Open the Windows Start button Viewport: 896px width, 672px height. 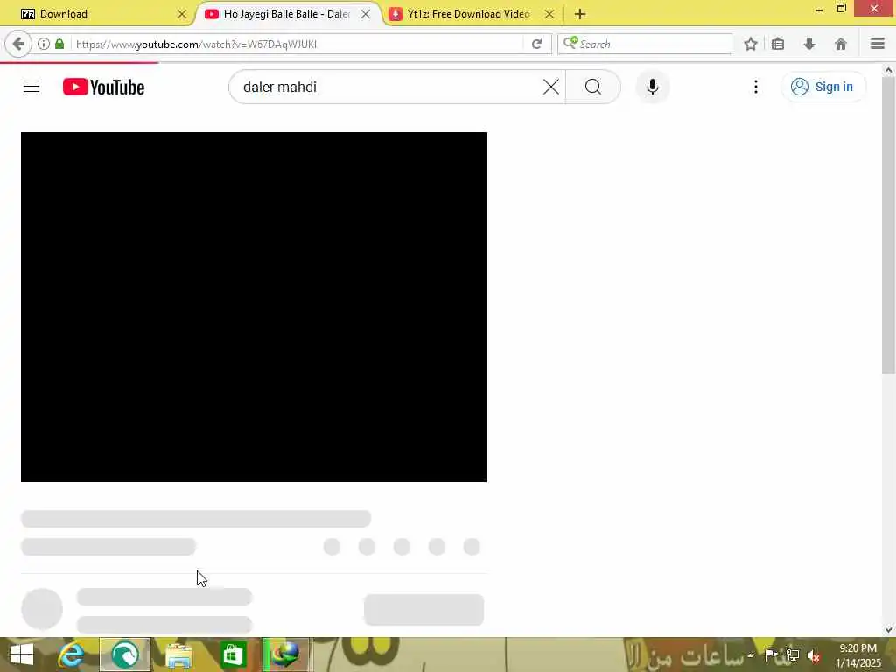pyautogui.click(x=22, y=654)
